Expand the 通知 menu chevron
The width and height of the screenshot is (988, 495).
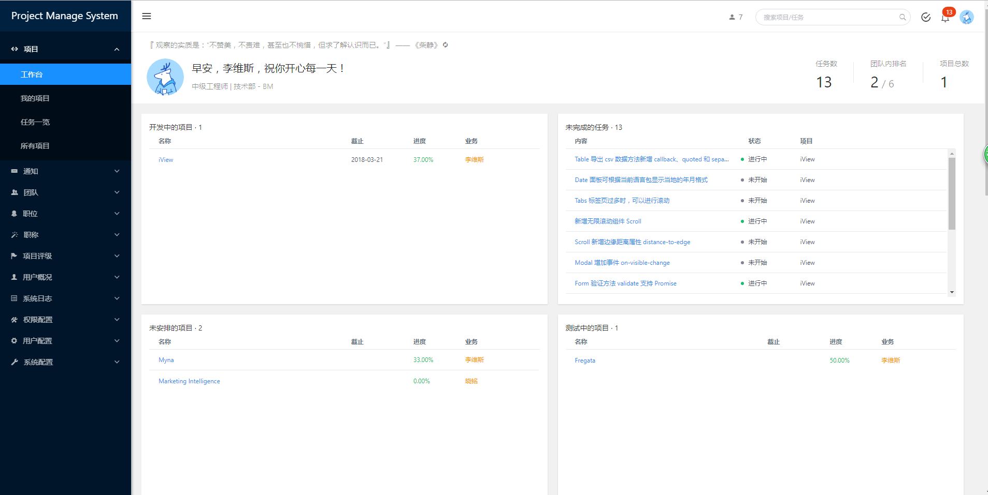coord(117,171)
